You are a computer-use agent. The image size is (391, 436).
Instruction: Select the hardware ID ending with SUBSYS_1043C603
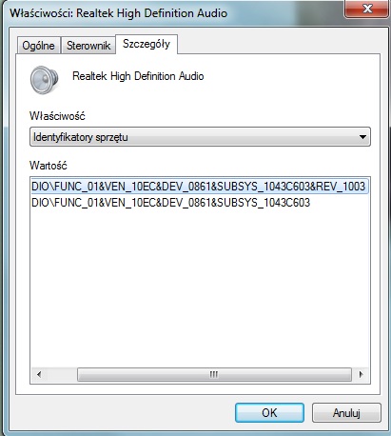tap(170, 203)
